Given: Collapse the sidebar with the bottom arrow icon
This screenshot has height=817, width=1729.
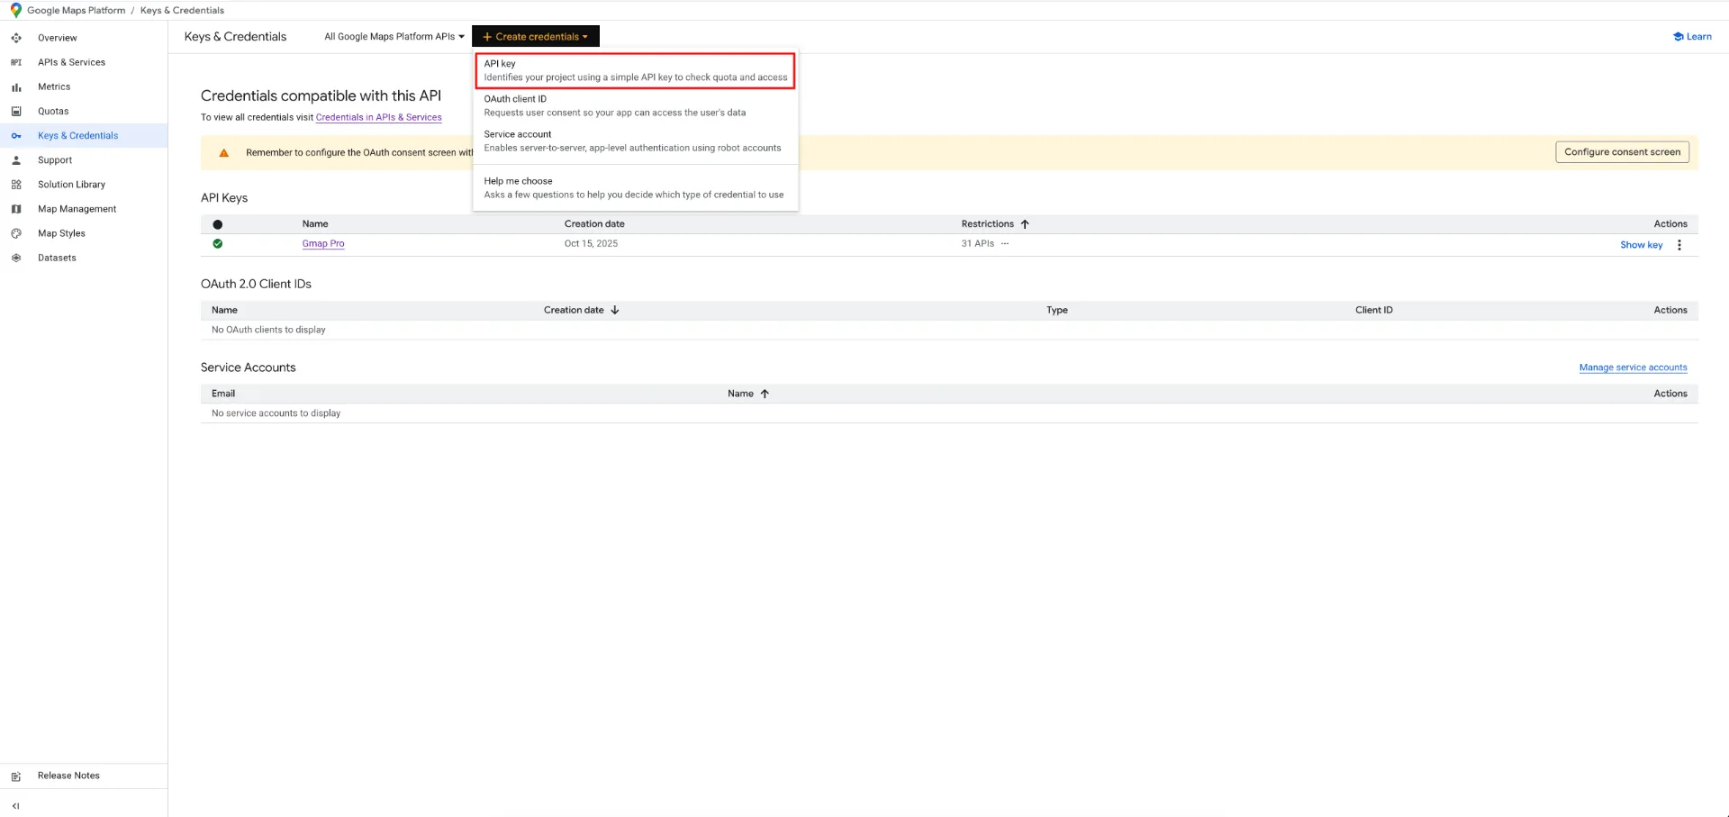Looking at the screenshot, I should (16, 806).
